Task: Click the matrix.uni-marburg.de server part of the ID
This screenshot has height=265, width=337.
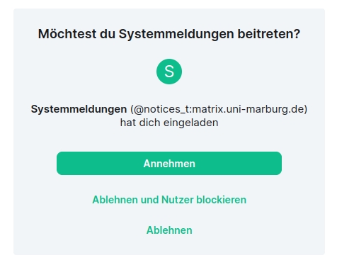Action: [249, 109]
